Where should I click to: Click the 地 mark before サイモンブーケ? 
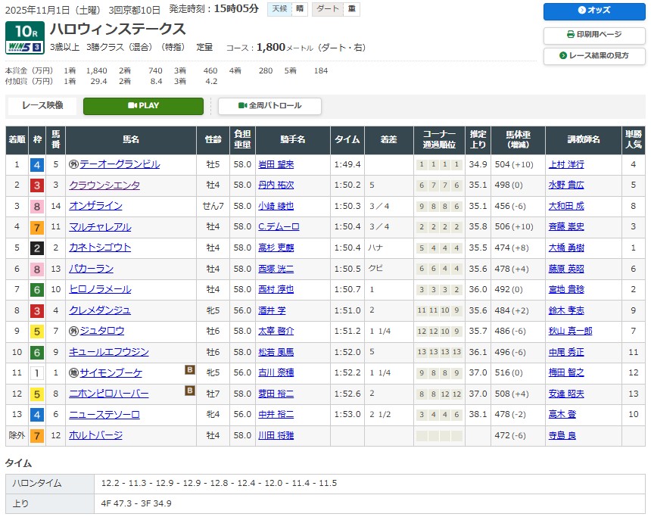tap(73, 373)
